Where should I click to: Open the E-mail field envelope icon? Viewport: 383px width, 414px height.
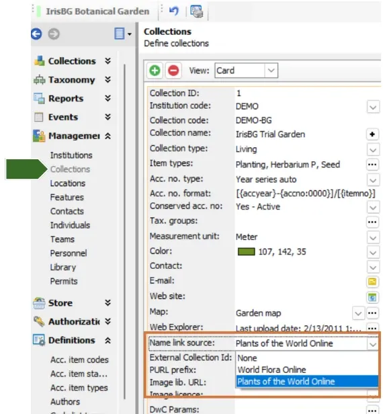372,282
